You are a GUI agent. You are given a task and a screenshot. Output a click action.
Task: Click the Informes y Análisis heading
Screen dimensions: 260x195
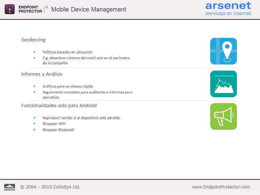click(x=42, y=74)
